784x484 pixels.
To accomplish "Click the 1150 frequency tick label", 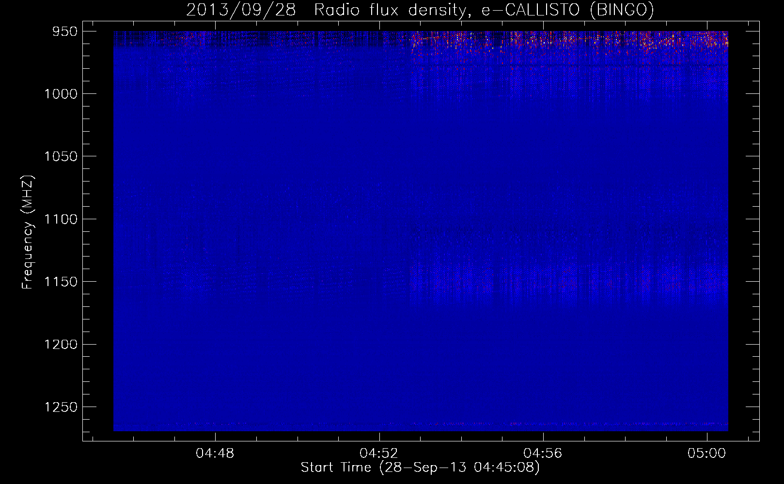I will 61,282.
